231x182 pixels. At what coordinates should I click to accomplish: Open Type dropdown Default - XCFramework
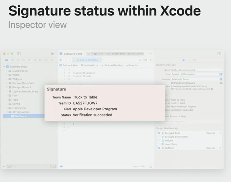(196, 74)
